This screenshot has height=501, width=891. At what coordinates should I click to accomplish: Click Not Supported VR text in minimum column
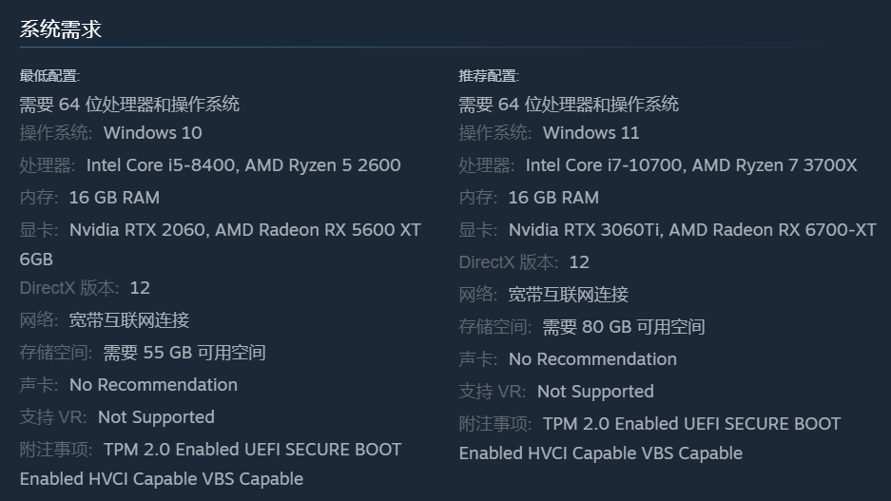pos(156,417)
